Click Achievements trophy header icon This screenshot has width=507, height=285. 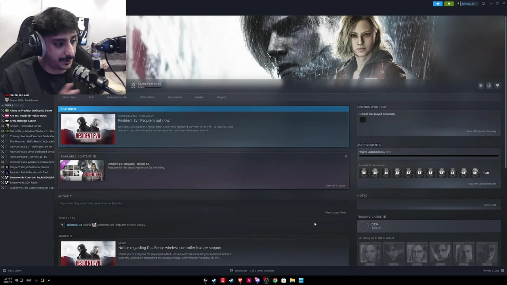(x=133, y=85)
